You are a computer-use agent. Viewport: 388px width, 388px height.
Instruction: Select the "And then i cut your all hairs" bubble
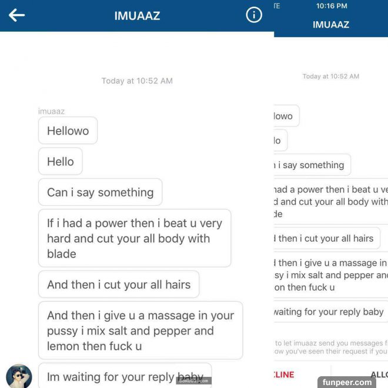point(119,285)
